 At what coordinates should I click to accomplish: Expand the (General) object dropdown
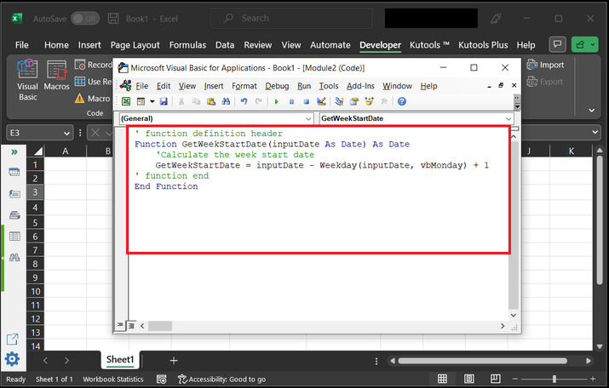(308, 119)
